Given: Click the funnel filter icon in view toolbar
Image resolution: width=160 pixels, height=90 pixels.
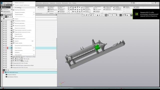Looking at the screenshot, I should pos(132,15).
